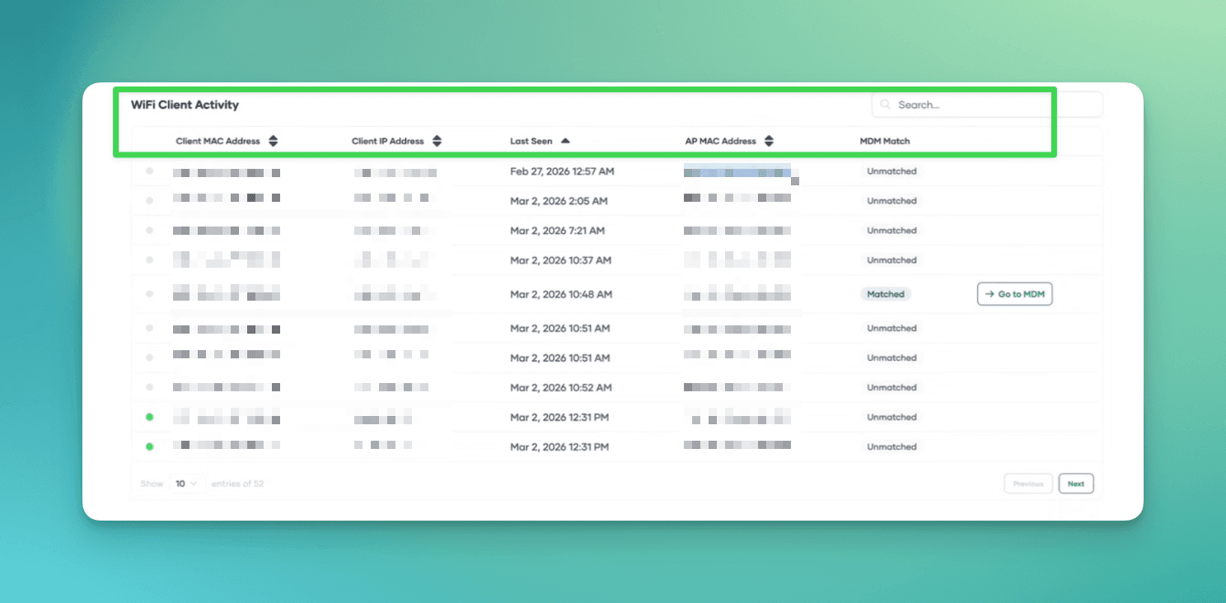The height and width of the screenshot is (603, 1226).
Task: Click the gray status dot on the first row
Action: 150,171
